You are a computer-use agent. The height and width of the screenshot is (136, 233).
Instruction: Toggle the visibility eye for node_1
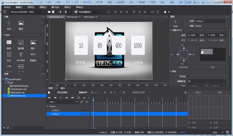coord(84,110)
